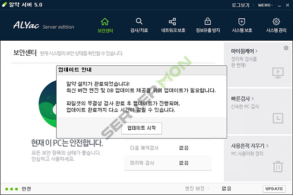Click the 안전 status text
This screenshot has height=195, width=293.
(x=26, y=189)
